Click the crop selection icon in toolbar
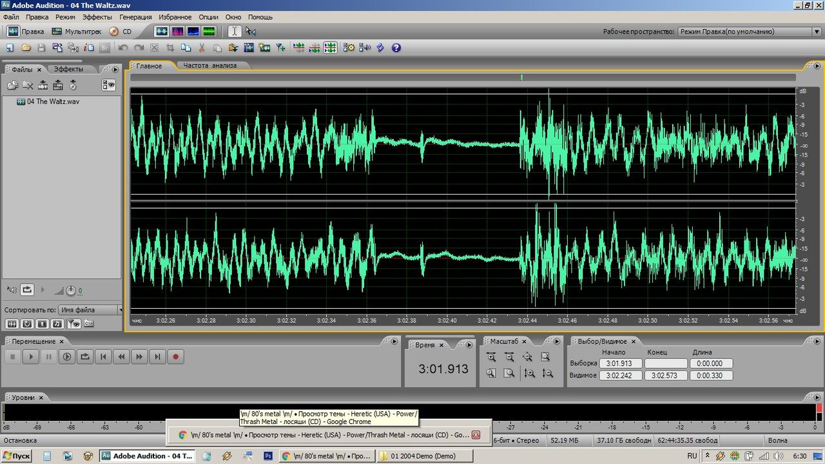Viewport: 825px width, 464px height. pyautogui.click(x=170, y=48)
